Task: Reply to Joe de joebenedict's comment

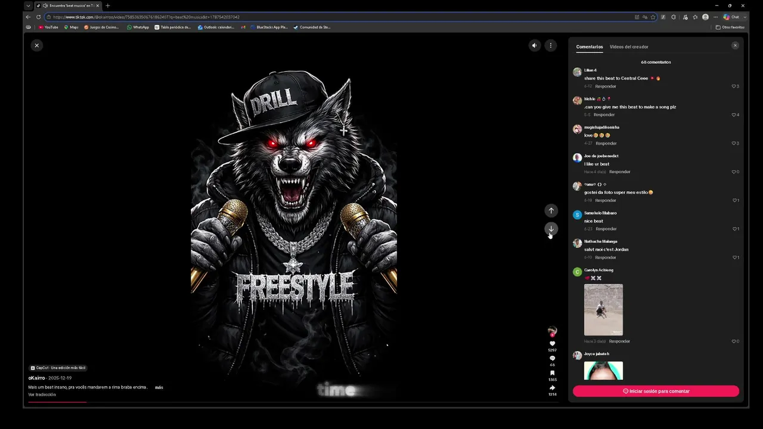Action: 620,172
